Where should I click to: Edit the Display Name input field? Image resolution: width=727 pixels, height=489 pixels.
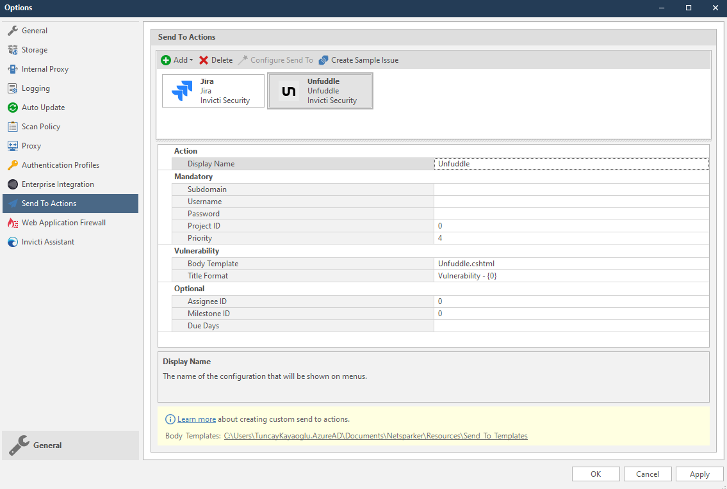click(x=571, y=163)
